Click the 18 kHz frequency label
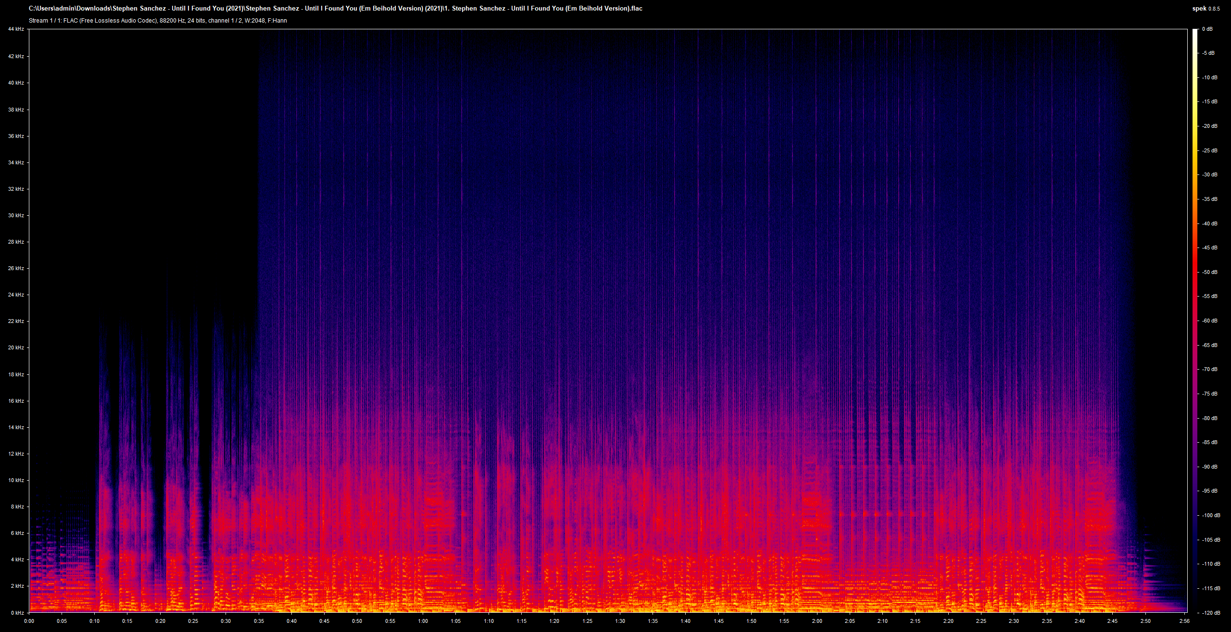Viewport: 1231px width, 632px height. pos(16,374)
